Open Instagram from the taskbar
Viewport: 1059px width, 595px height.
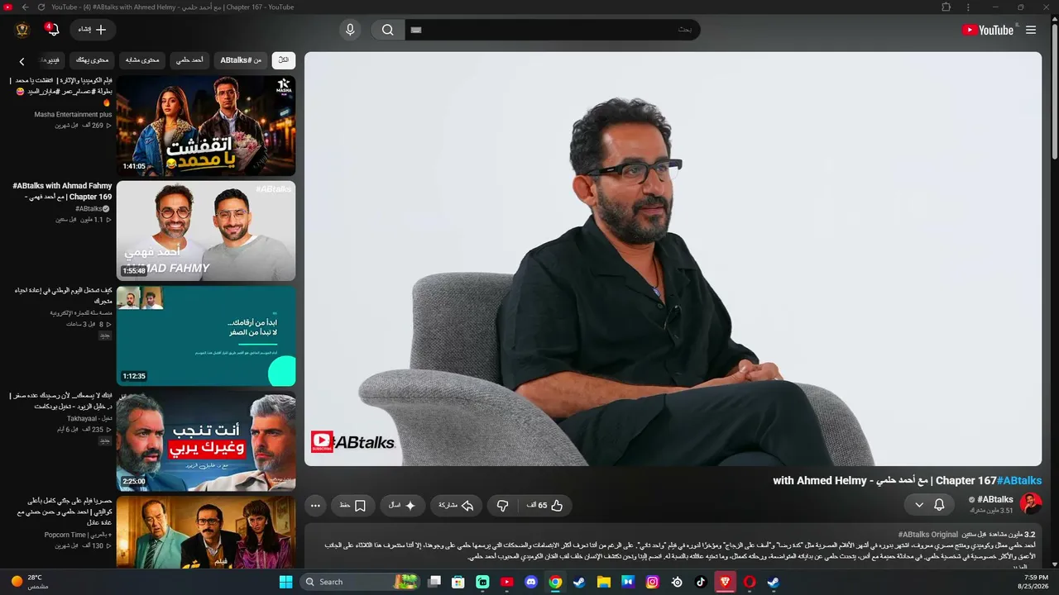pyautogui.click(x=653, y=582)
